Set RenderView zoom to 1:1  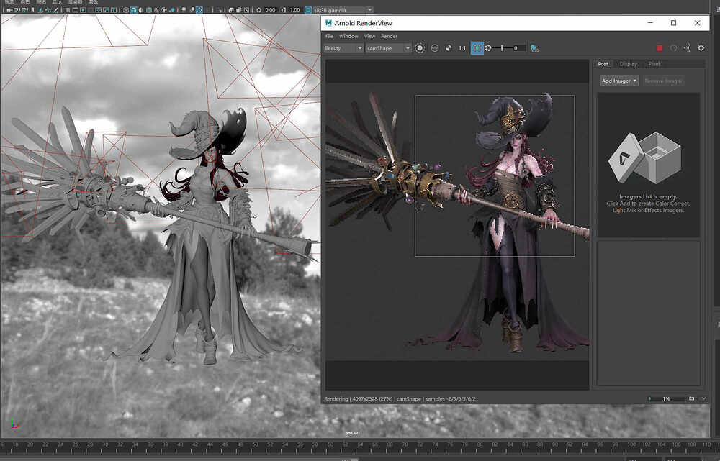pos(462,48)
